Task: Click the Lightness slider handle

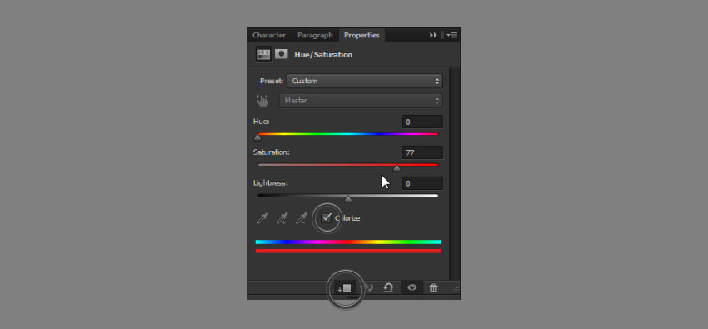Action: coord(347,199)
